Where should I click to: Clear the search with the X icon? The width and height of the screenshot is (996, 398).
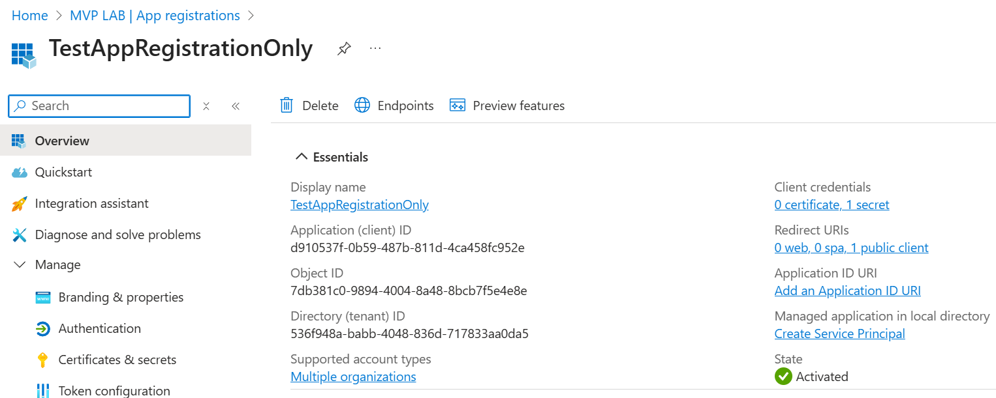coord(206,106)
